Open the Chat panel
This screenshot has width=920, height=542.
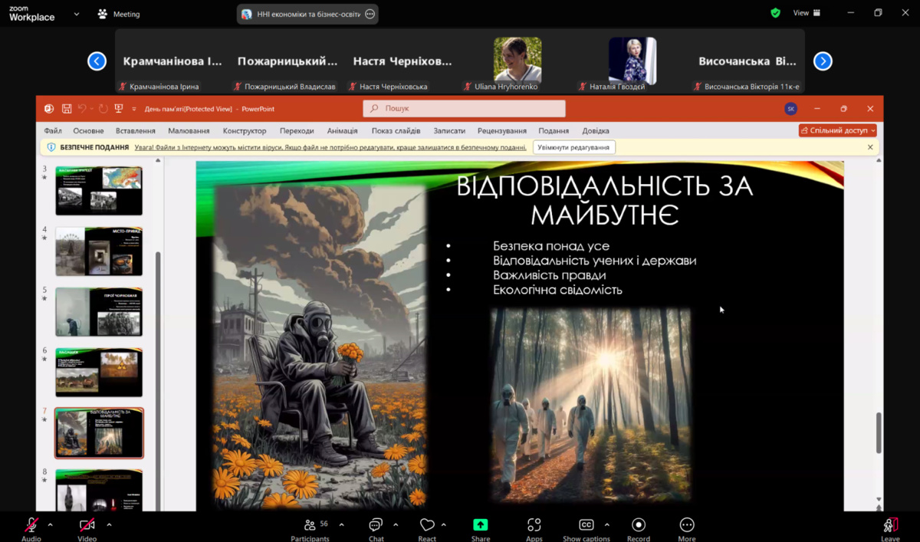pos(376,525)
